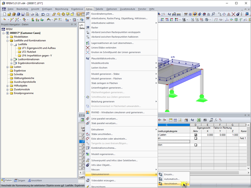Open Kombinationsschema... from Extras menu

121,148
